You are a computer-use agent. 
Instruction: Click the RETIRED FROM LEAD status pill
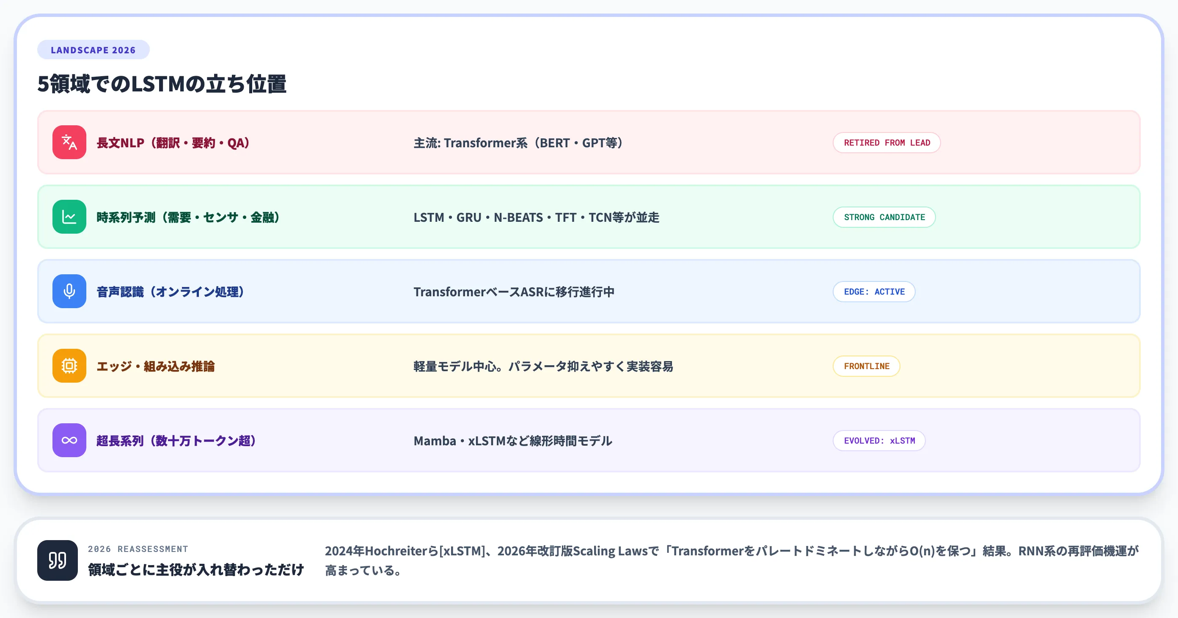[x=887, y=143]
